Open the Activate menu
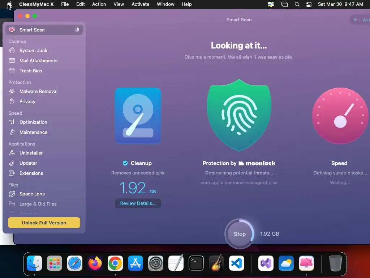The height and width of the screenshot is (278, 370). point(141,4)
